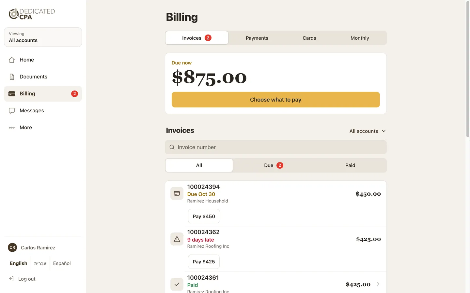Click the CR avatar circle
This screenshot has height=293, width=470.
12,247
